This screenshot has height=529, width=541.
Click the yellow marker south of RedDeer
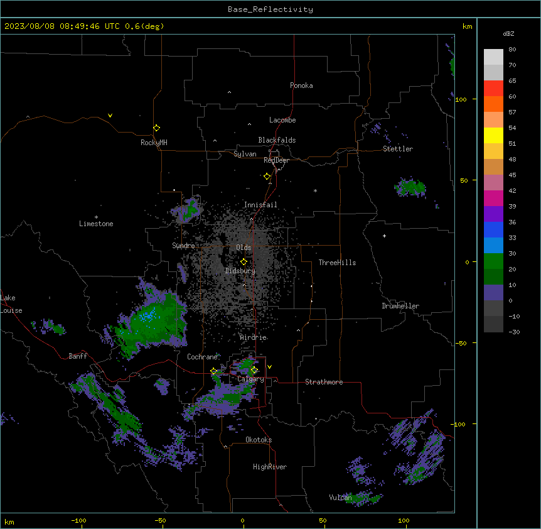click(x=267, y=176)
